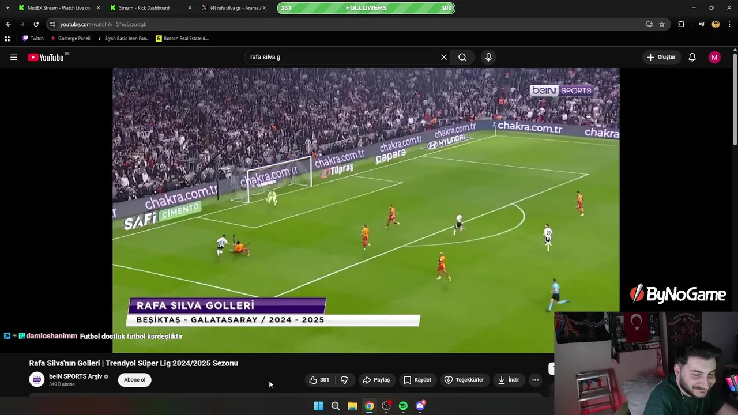738x415 pixels.
Task: Start voice search with the microphone
Action: [x=488, y=57]
